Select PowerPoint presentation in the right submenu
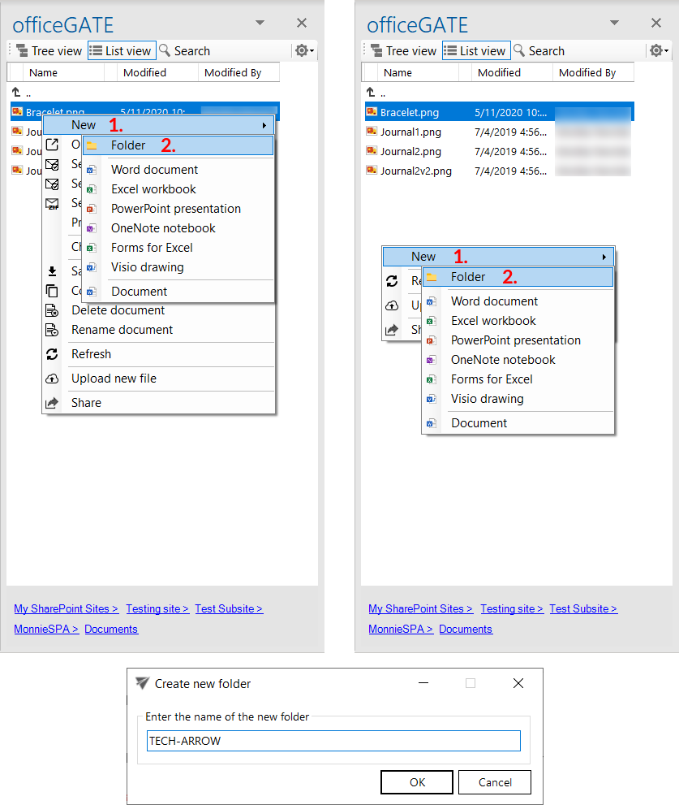679x805 pixels. point(515,340)
